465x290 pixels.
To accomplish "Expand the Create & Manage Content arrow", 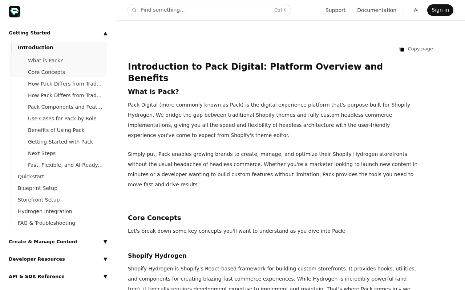I will click(x=105, y=242).
